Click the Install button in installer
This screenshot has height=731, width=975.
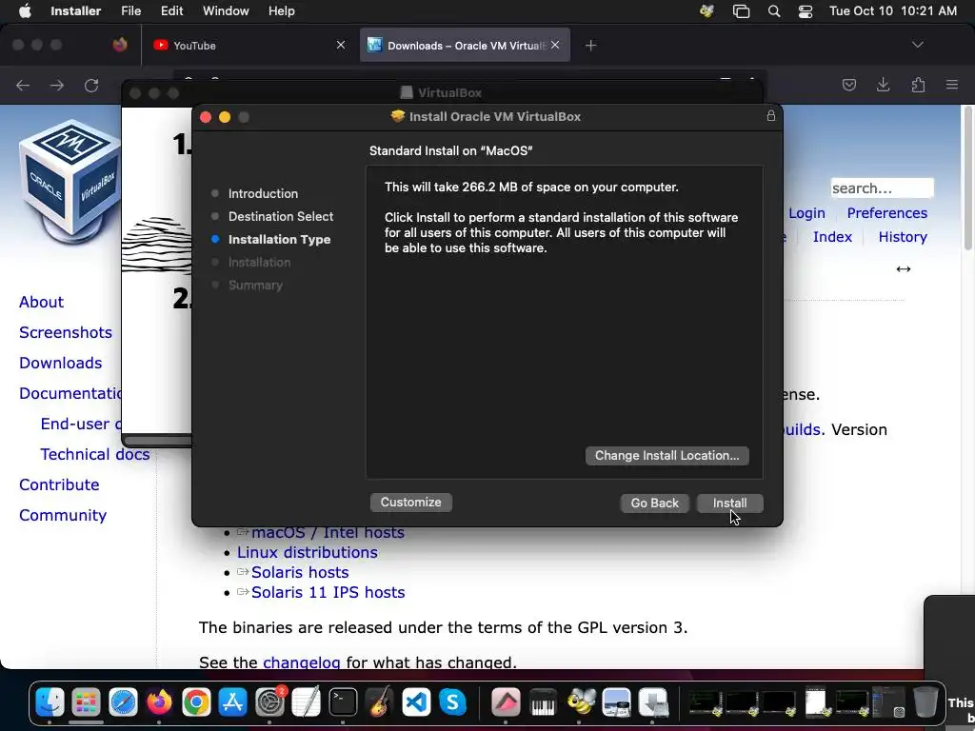[729, 503]
